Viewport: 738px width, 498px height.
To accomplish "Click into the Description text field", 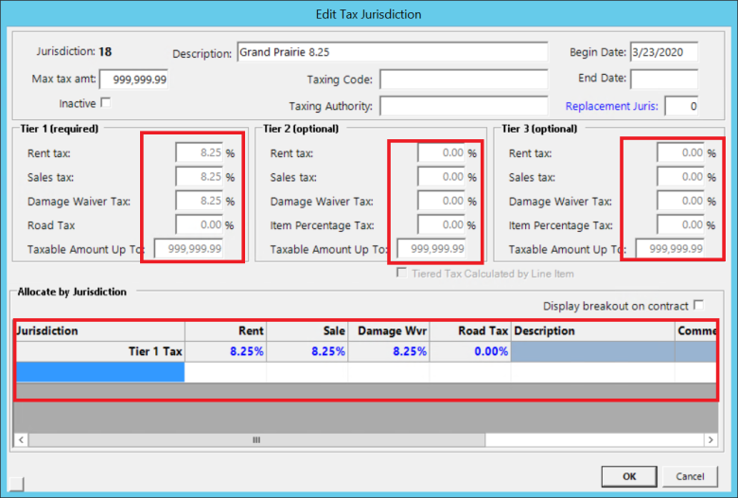I will point(392,52).
